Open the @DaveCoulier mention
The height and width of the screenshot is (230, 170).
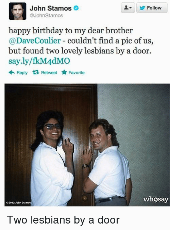35,40
